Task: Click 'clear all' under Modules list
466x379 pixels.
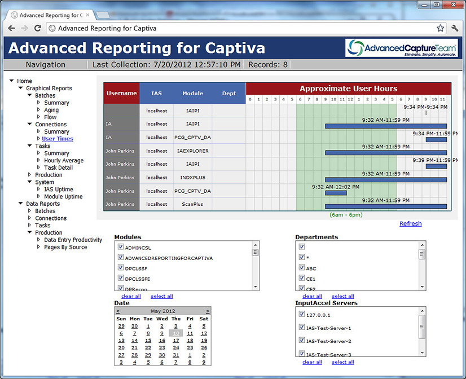Action: pos(130,296)
